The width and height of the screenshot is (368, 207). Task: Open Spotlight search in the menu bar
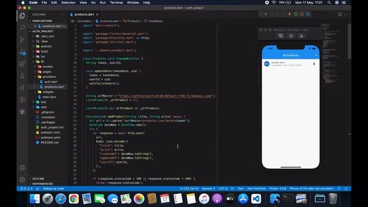point(329,2)
